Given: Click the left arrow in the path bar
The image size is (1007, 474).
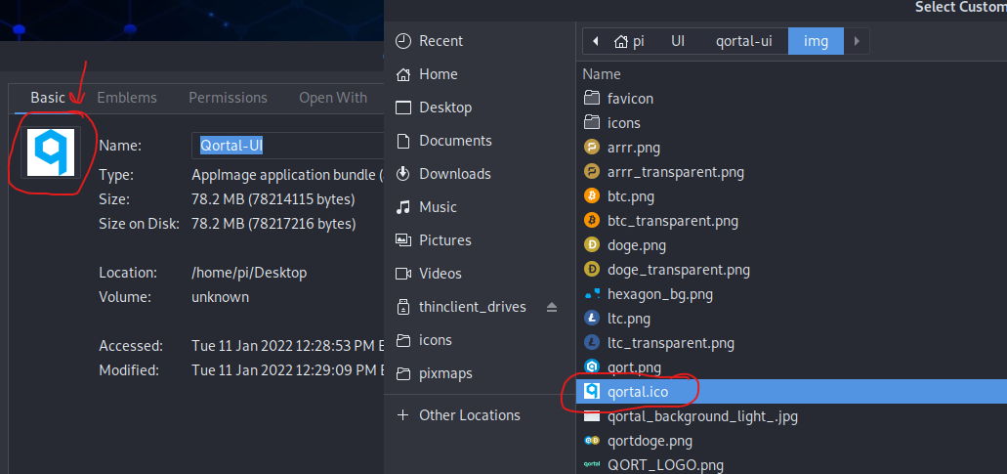Looking at the screenshot, I should click(596, 42).
